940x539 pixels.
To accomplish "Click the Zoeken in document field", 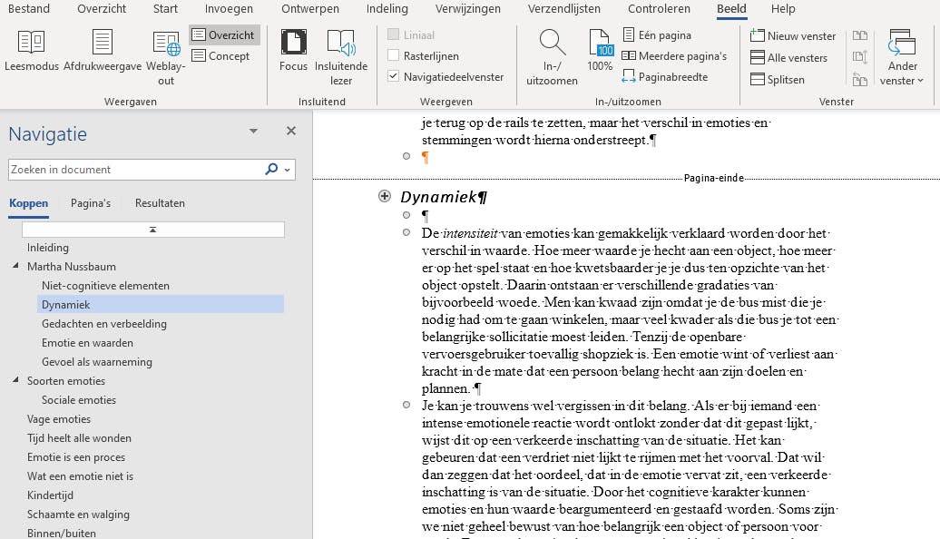I will tap(136, 170).
